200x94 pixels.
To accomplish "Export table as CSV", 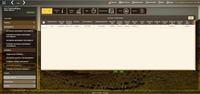I will click(116, 71).
